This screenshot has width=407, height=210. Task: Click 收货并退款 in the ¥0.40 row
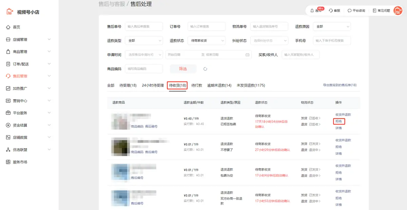[343, 114]
